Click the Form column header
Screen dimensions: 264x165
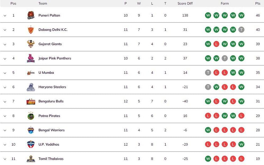coord(225,3)
